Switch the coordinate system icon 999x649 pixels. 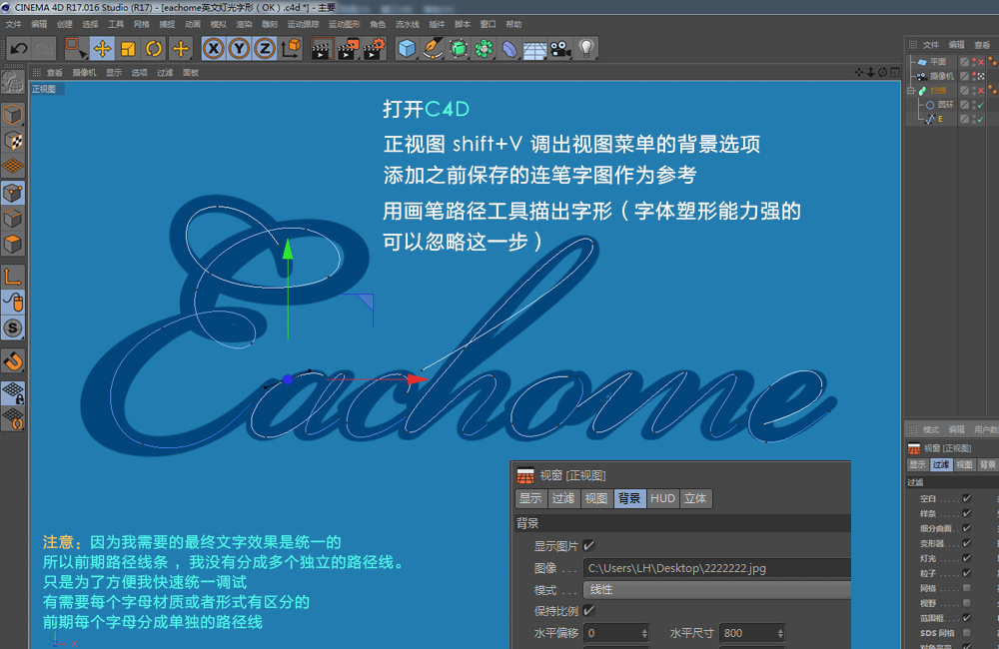click(291, 48)
